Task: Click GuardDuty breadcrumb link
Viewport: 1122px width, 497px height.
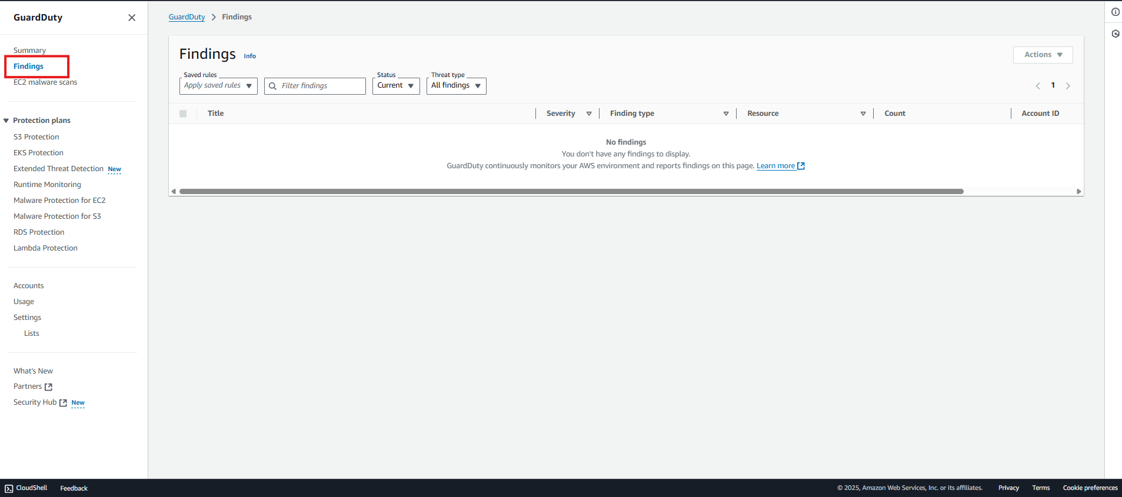Action: point(187,17)
